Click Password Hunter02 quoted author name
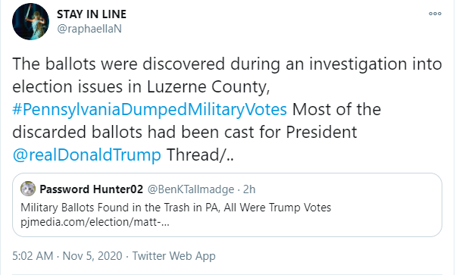The height and width of the screenshot is (275, 456). [x=92, y=189]
